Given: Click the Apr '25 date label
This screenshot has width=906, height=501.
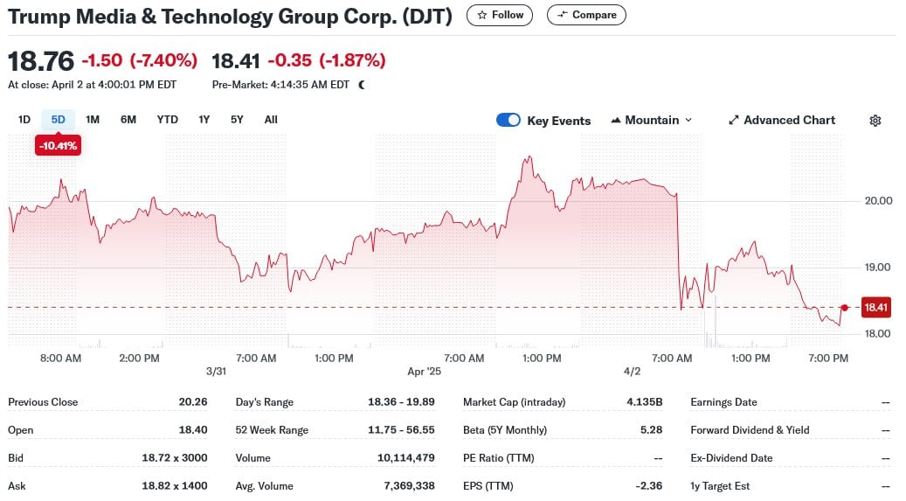Looking at the screenshot, I should (x=424, y=372).
